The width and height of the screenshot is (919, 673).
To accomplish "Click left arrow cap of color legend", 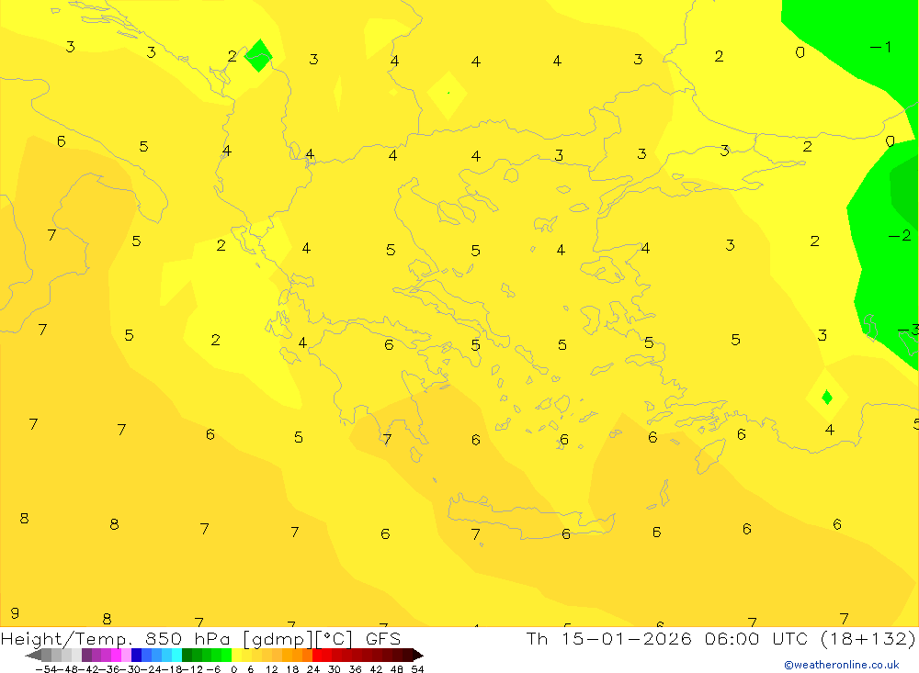I will coord(33,656).
